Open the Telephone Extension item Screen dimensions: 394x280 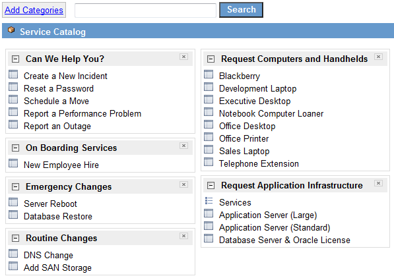pos(259,164)
